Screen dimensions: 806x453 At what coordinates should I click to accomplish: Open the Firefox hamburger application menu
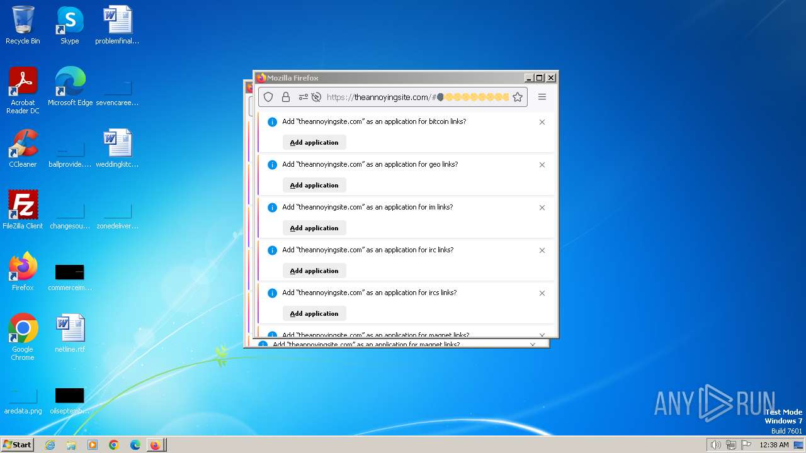pos(542,97)
